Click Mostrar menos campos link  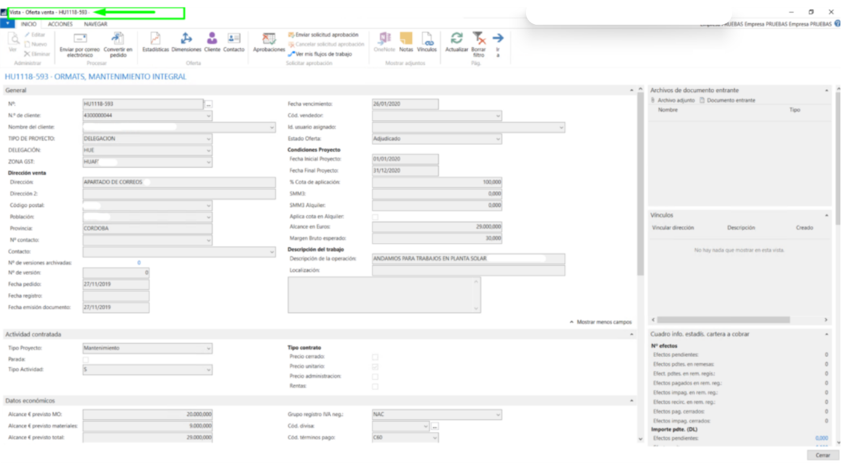tap(600, 322)
